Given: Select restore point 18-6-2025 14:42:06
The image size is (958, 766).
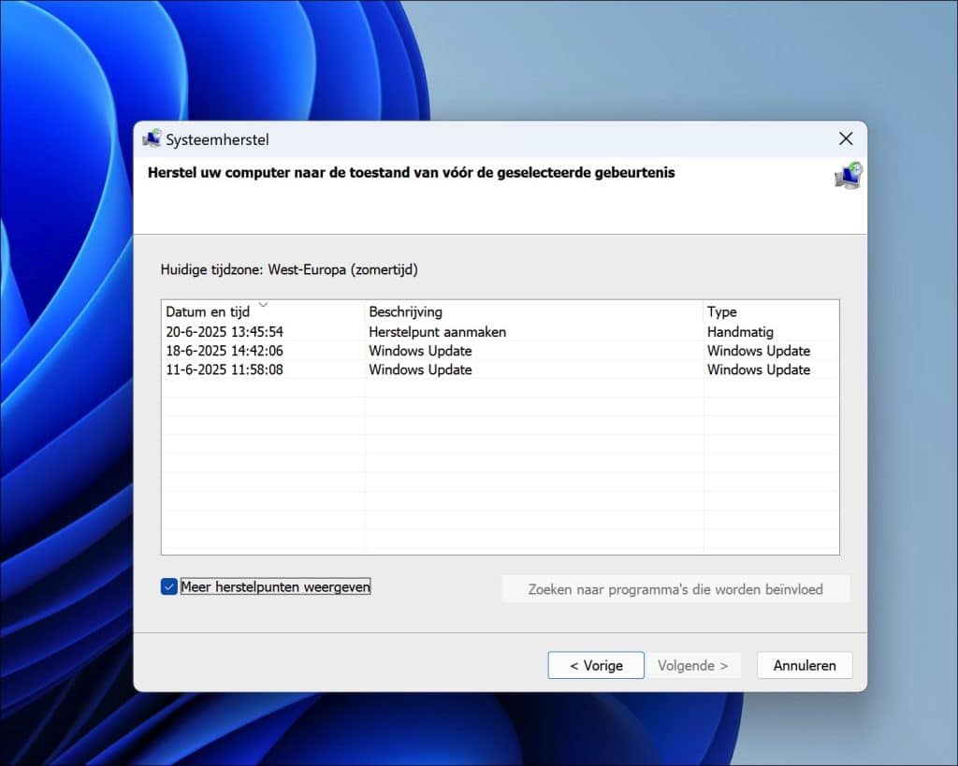Looking at the screenshot, I should tap(500, 351).
